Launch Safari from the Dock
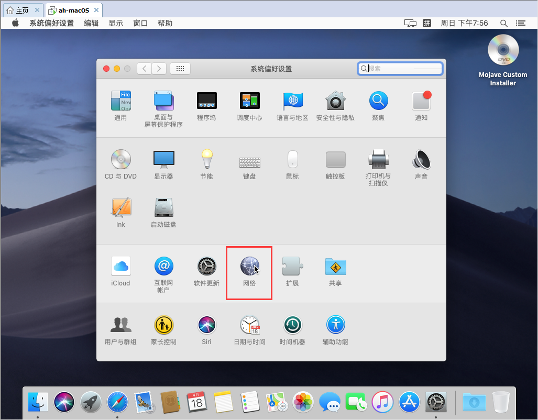Viewport: 538px width, 420px height. tap(118, 402)
